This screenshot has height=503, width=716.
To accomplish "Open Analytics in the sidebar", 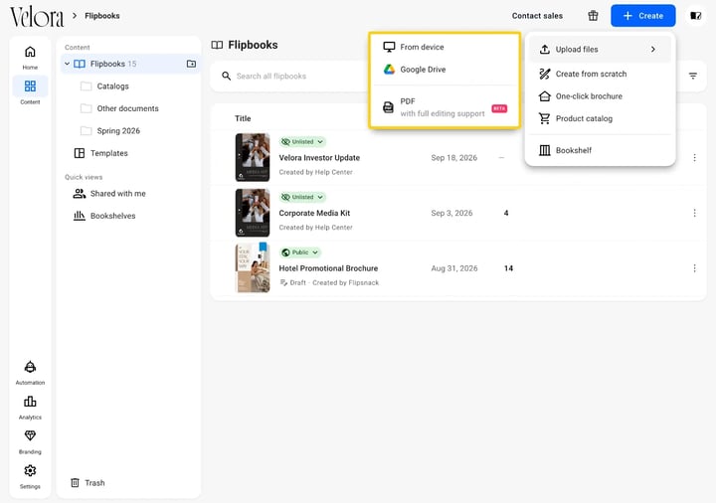I will coord(30,408).
